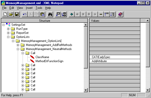Viewport: 151px width, 98px height.
Task: Select the ClassName attribute label
Action: coord(42,57)
